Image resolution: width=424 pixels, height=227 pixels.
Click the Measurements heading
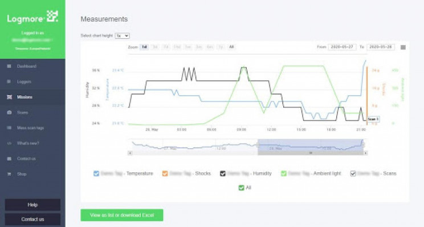point(104,19)
